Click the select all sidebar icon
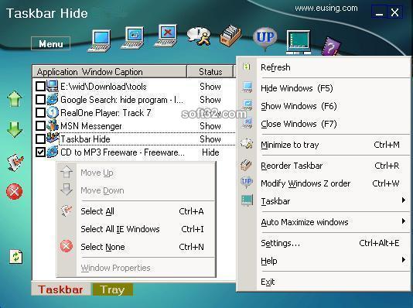The width and height of the screenshot is (413, 308). 15,162
